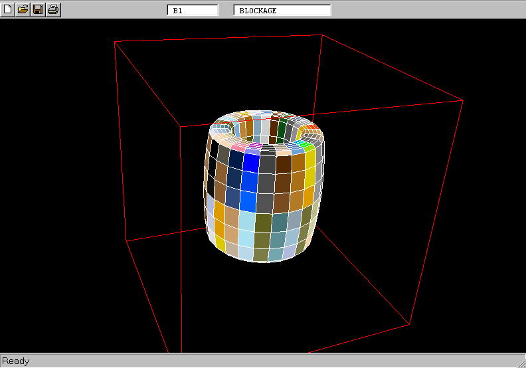Screen dimensions: 526x368
Task: Click the B1 name field
Action: [x=193, y=11]
